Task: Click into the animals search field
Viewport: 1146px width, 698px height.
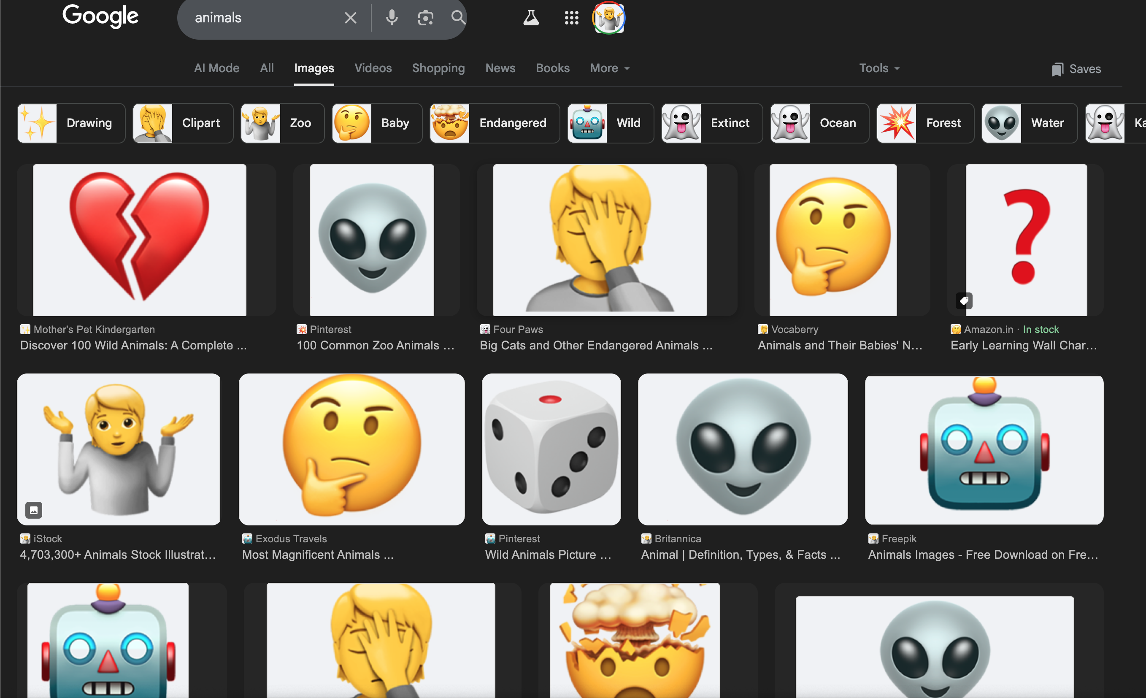Action: pos(260,18)
